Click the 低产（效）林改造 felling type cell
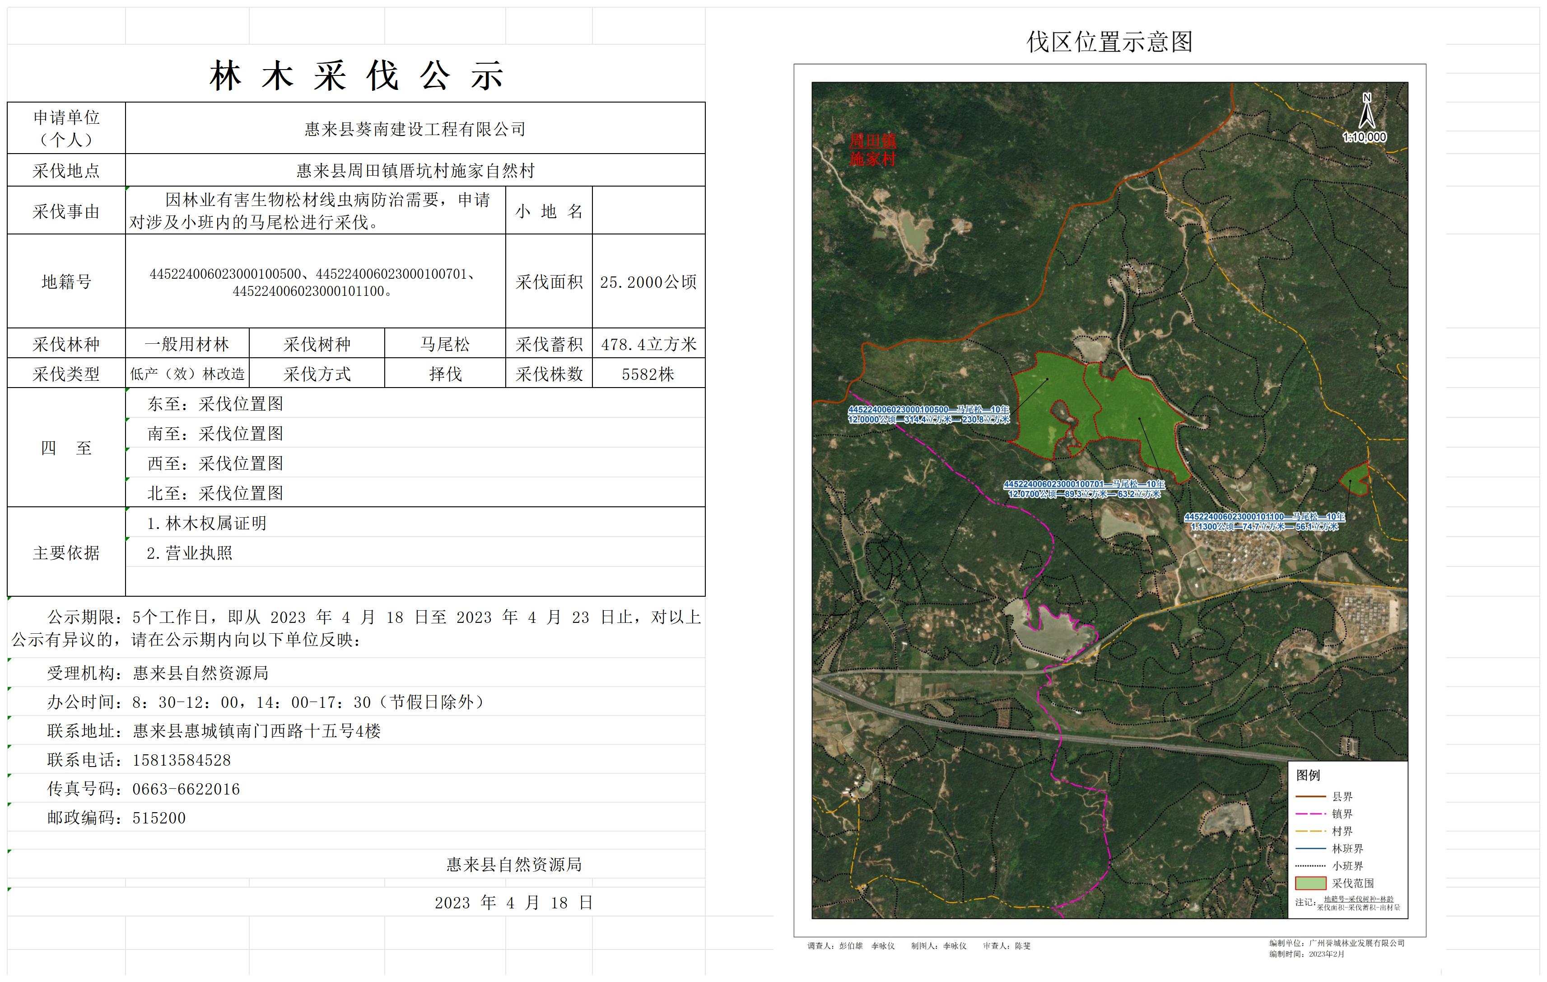The height and width of the screenshot is (982, 1547). [x=187, y=374]
